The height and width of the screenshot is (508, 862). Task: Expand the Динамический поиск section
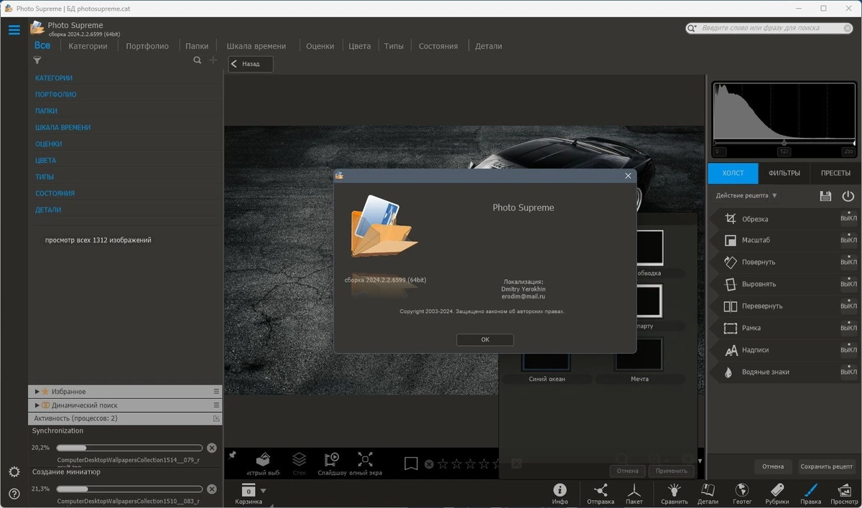37,405
